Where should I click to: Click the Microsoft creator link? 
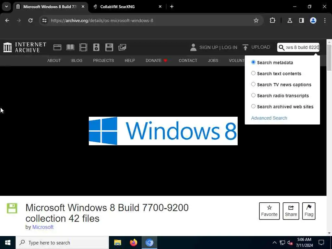click(x=43, y=227)
